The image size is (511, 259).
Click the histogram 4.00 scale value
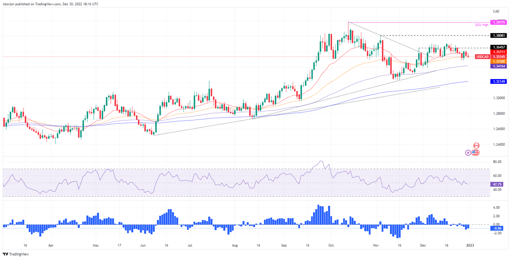pyautogui.click(x=496, y=207)
